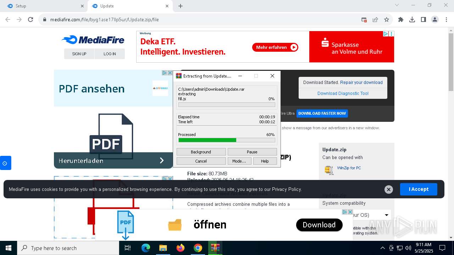Click the Mode... button in WinRAR dialog

click(x=239, y=161)
